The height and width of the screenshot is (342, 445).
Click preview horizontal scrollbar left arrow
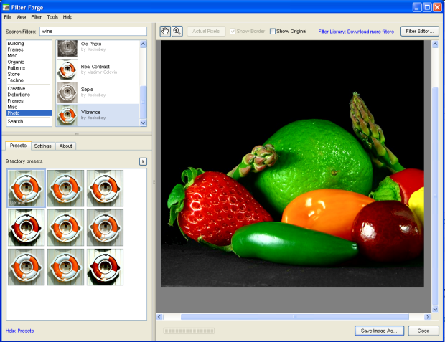click(159, 317)
